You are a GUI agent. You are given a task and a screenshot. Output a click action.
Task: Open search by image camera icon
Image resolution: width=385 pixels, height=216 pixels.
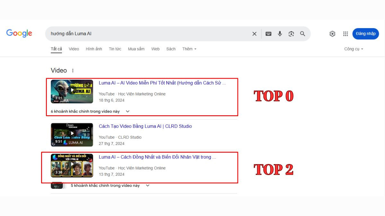291,34
